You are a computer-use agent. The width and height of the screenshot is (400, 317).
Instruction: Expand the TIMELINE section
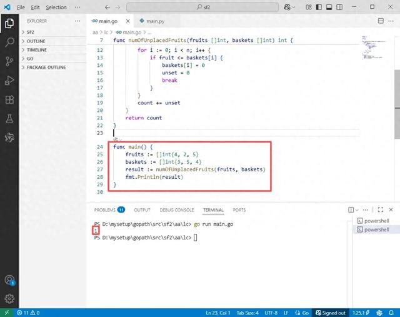click(52, 50)
